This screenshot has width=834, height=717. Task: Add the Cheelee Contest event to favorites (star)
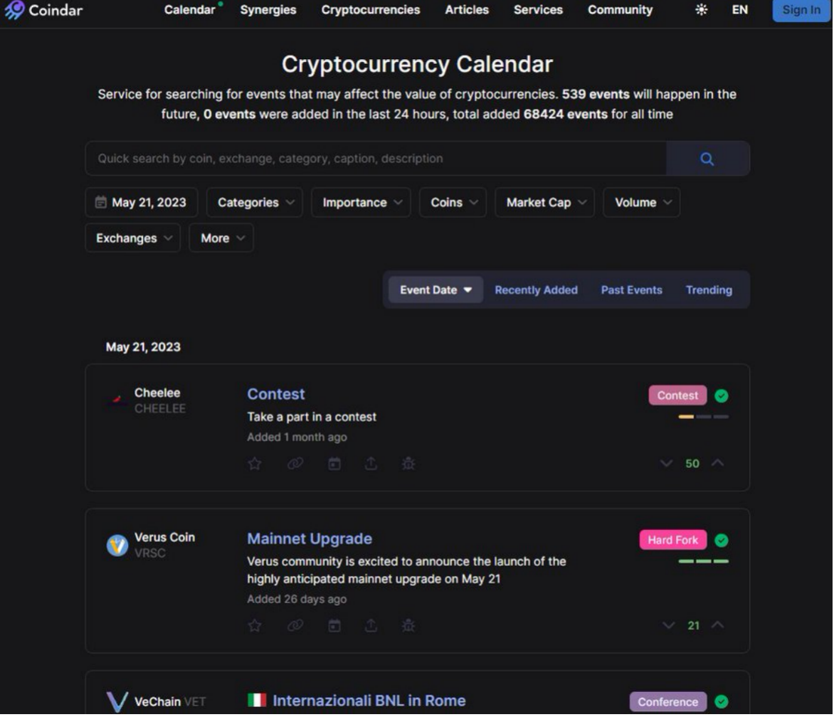point(255,464)
